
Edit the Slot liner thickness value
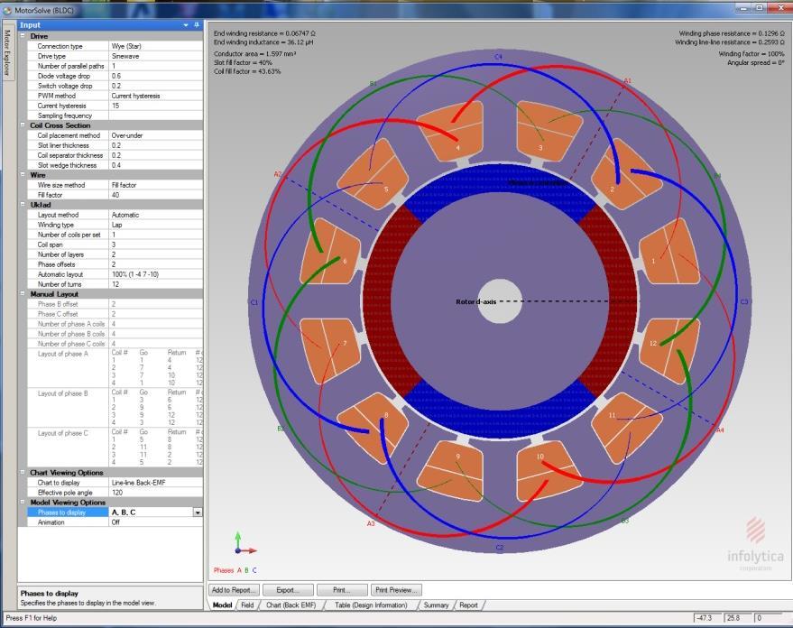click(155, 145)
